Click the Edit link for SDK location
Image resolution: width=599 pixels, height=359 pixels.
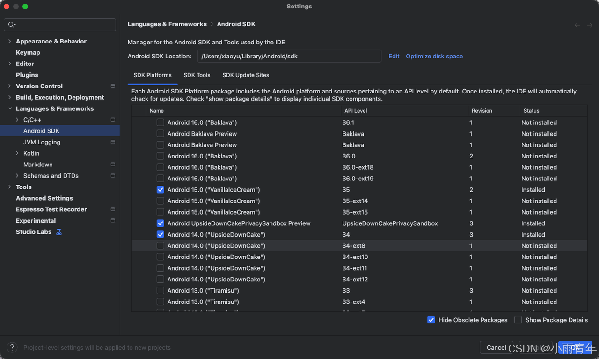pos(394,56)
